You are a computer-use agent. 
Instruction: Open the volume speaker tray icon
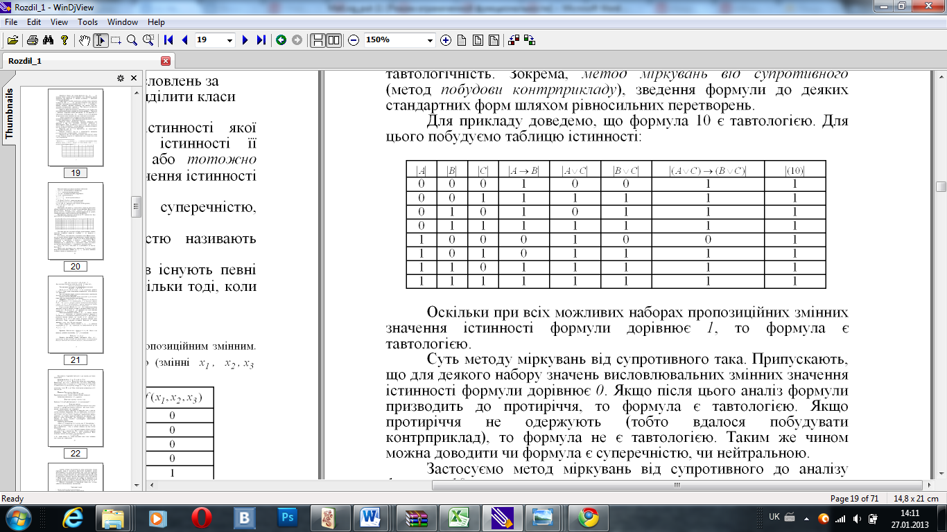858,518
